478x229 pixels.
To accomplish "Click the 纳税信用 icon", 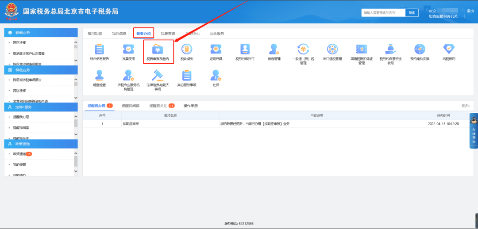I will pos(449,50).
